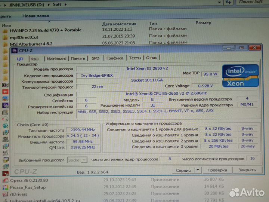Click the Проверка button
Viewport: 269px width, 202px height.
tap(217, 170)
